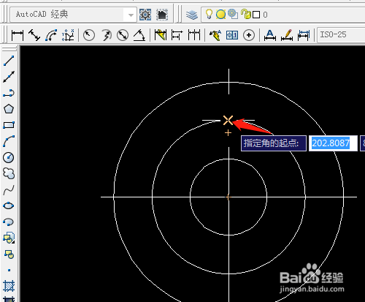Screen dimensions: 365x302
Task: Open the Layer Properties Manager
Action: 192,15
